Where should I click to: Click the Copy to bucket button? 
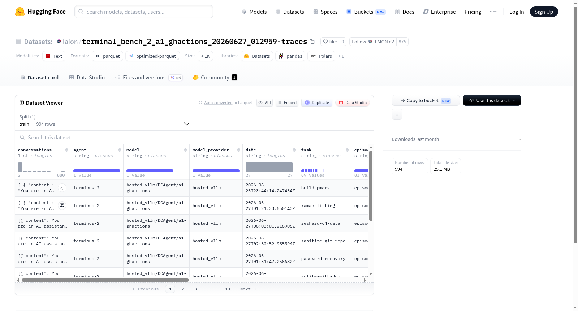click(426, 100)
